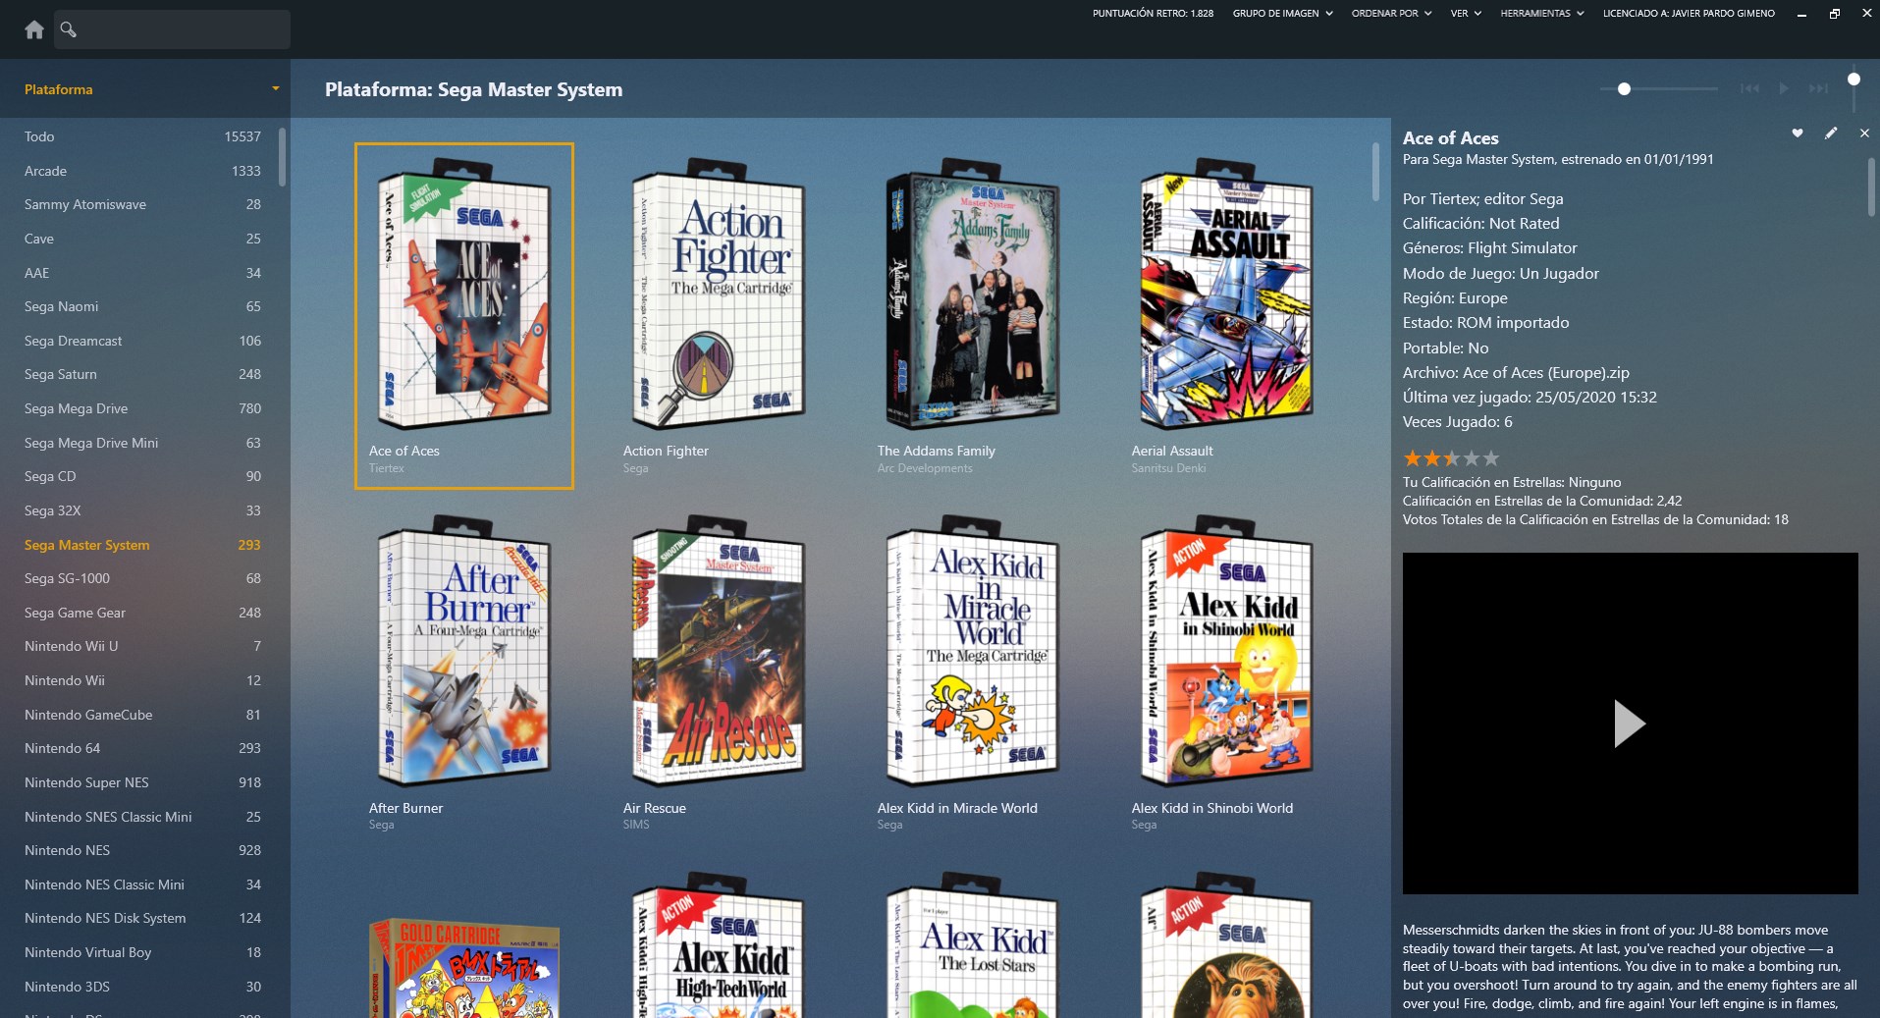
Task: Select Sega Dreamcast platform
Action: (x=142, y=341)
